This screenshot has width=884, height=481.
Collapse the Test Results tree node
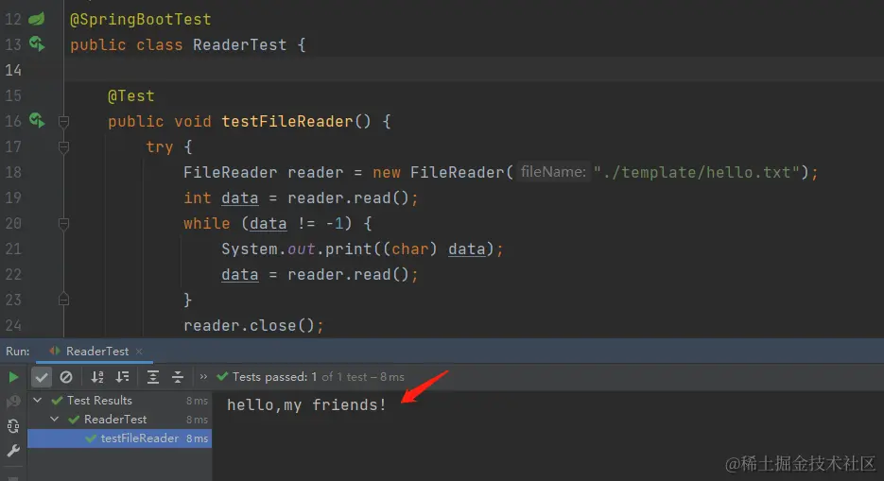(x=37, y=401)
